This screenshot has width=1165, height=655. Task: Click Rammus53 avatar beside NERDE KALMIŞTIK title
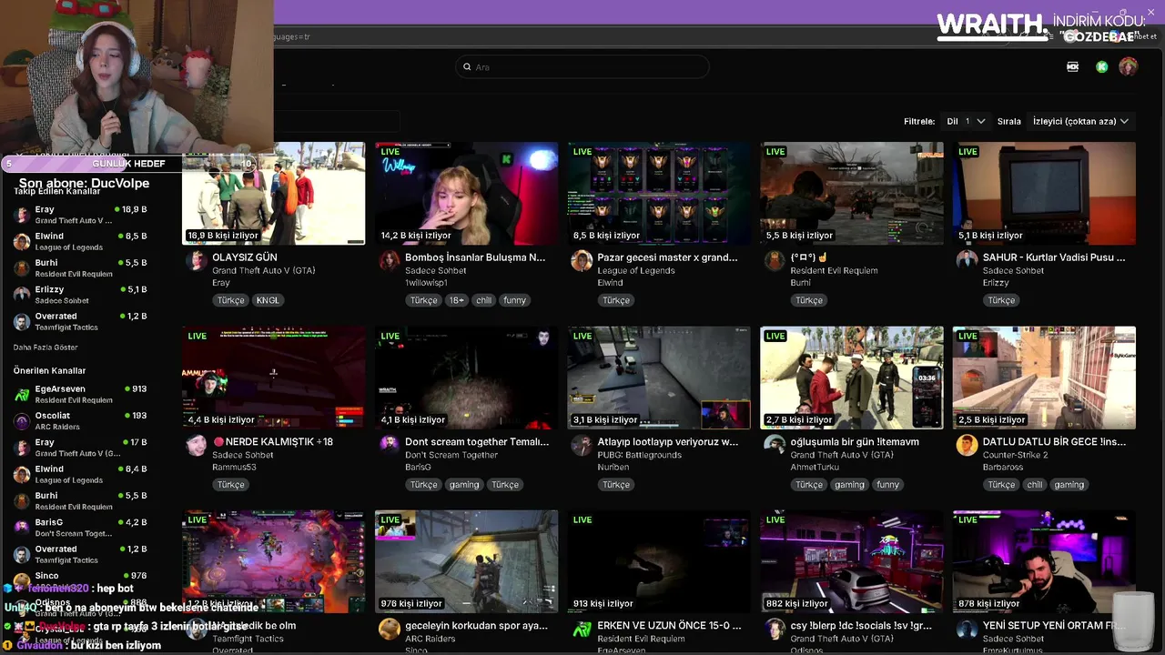(x=197, y=446)
